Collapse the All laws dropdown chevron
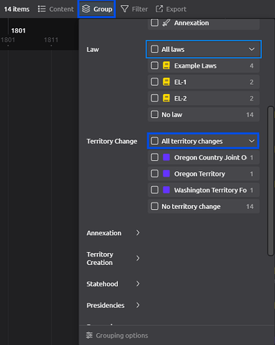 [x=252, y=49]
